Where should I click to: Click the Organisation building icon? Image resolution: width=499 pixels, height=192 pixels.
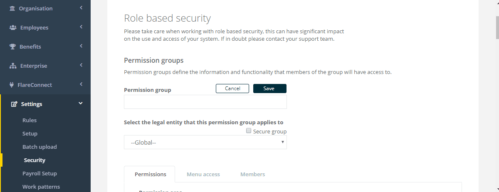click(12, 8)
